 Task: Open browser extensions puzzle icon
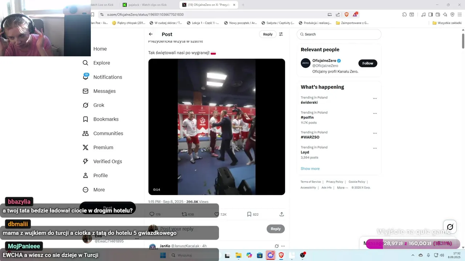click(x=404, y=14)
